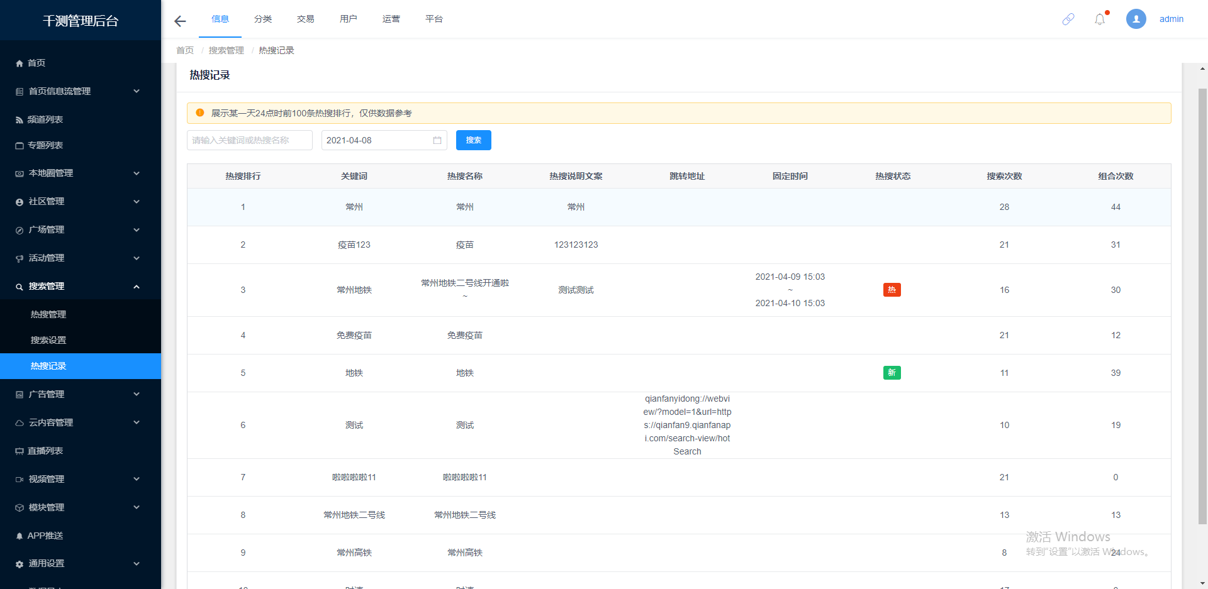Click the 本地圈管理 sidebar icon

click(x=20, y=173)
